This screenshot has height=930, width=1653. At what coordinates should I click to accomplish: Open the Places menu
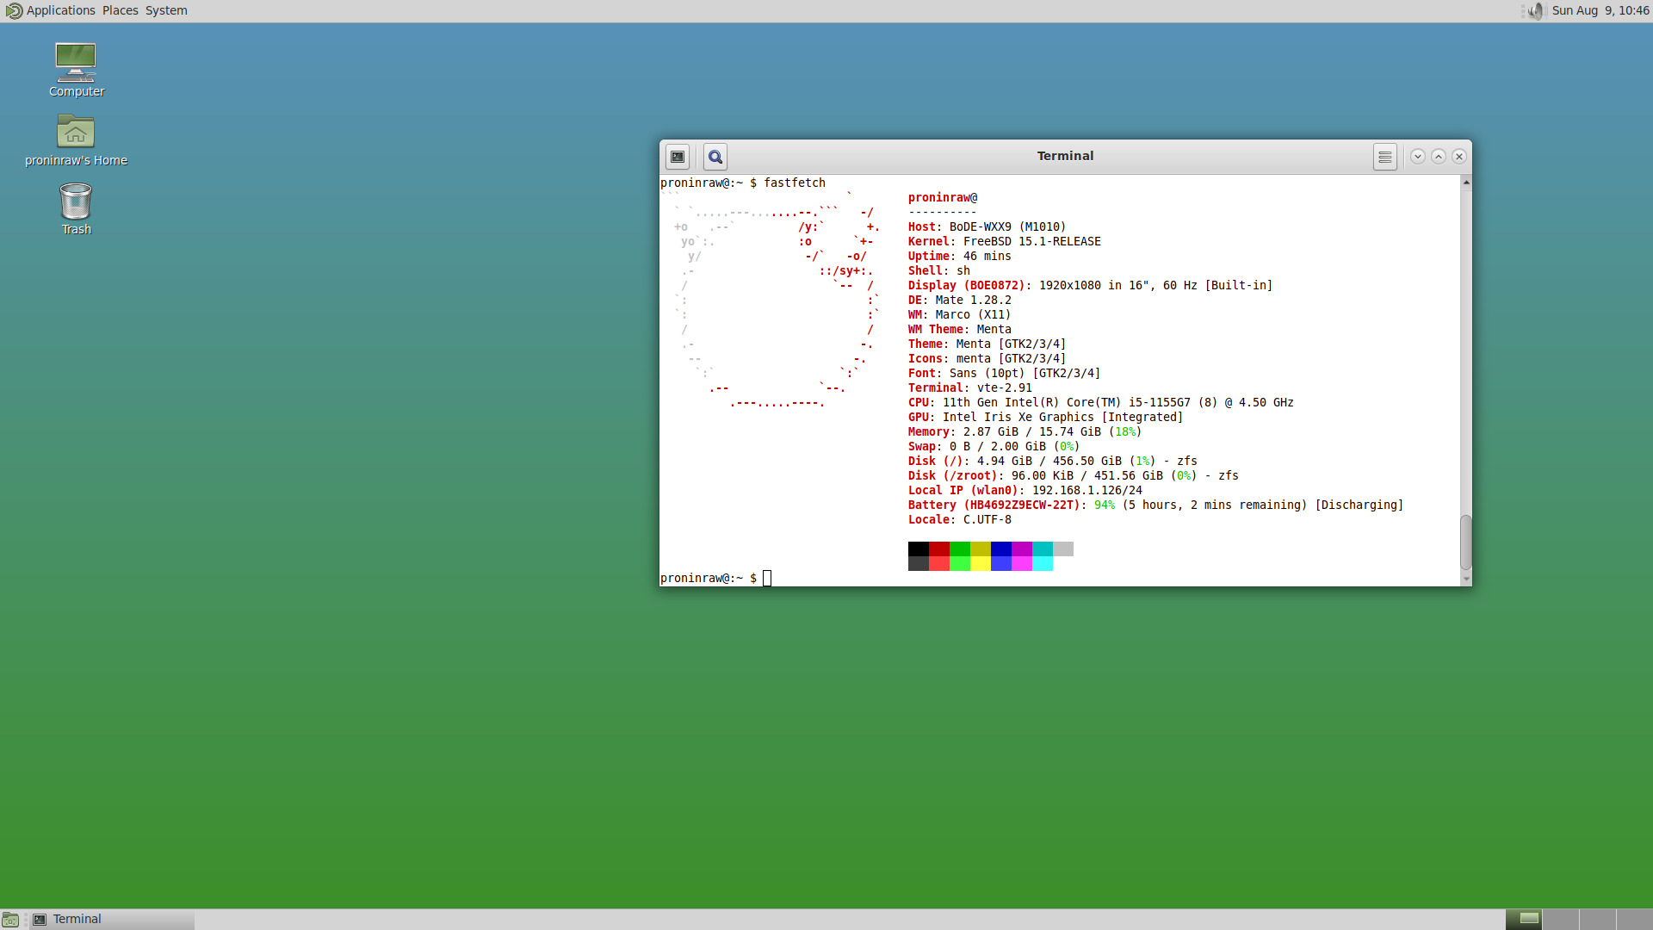coord(120,10)
